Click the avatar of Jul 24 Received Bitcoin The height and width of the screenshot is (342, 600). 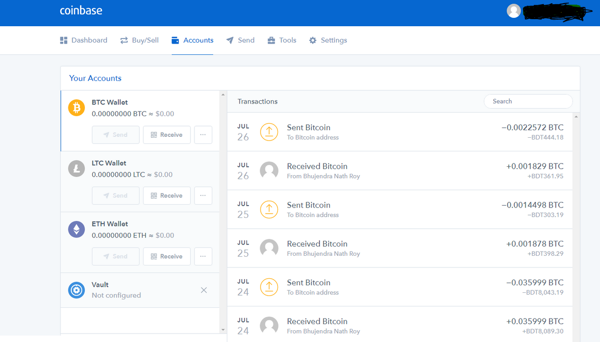tap(269, 326)
